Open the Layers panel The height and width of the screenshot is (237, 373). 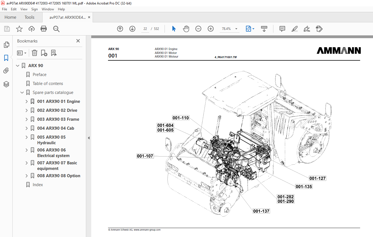point(6,84)
